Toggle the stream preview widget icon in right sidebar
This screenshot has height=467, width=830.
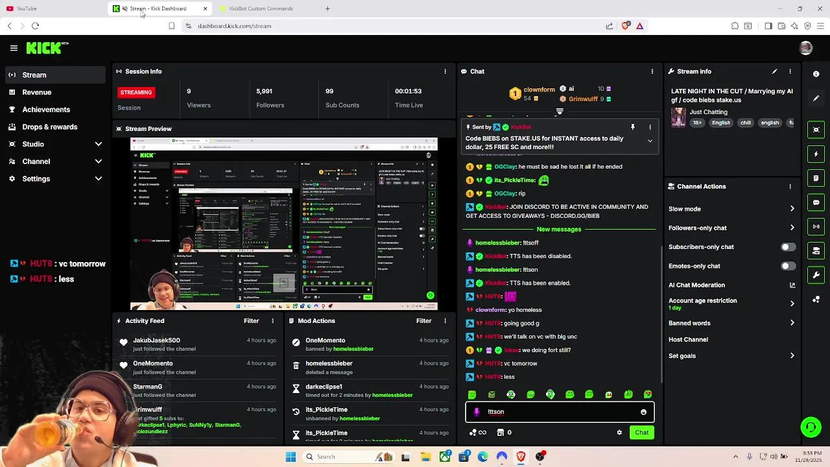816,130
